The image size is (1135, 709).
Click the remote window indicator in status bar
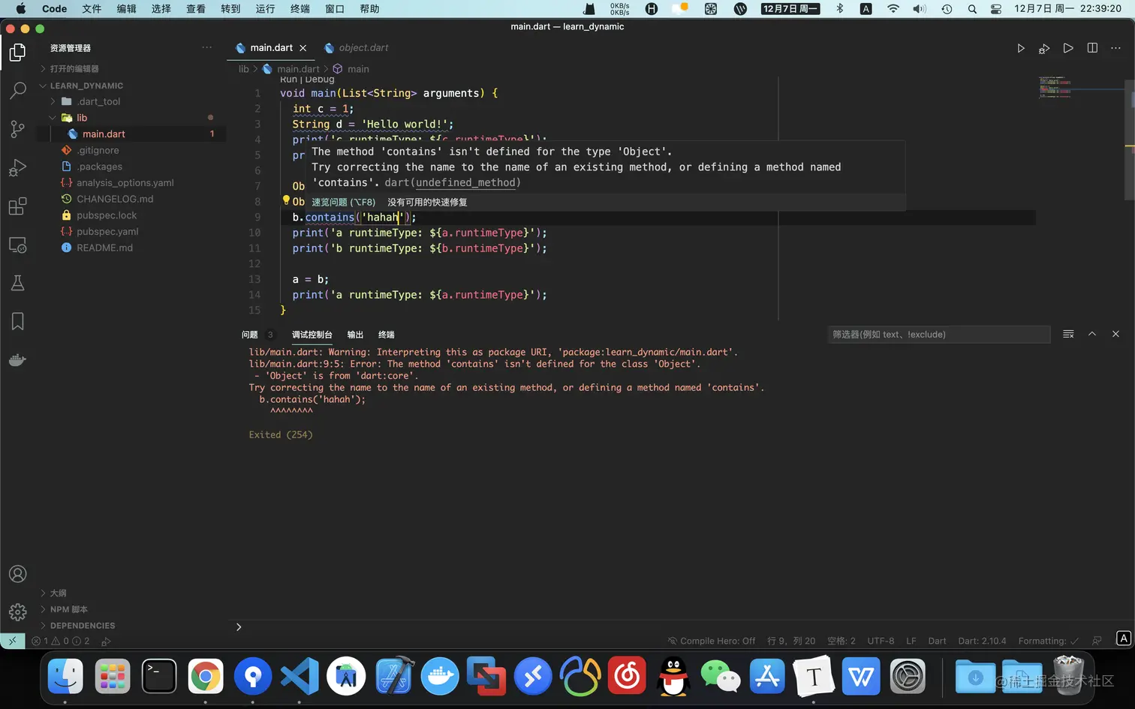pyautogui.click(x=13, y=641)
